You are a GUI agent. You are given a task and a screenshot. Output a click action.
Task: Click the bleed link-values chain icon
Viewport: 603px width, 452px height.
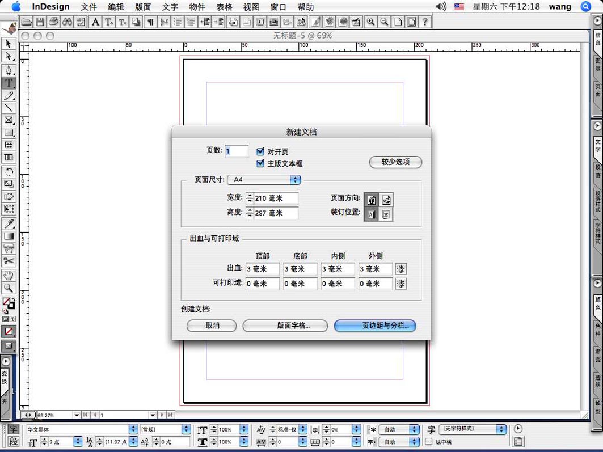401,269
